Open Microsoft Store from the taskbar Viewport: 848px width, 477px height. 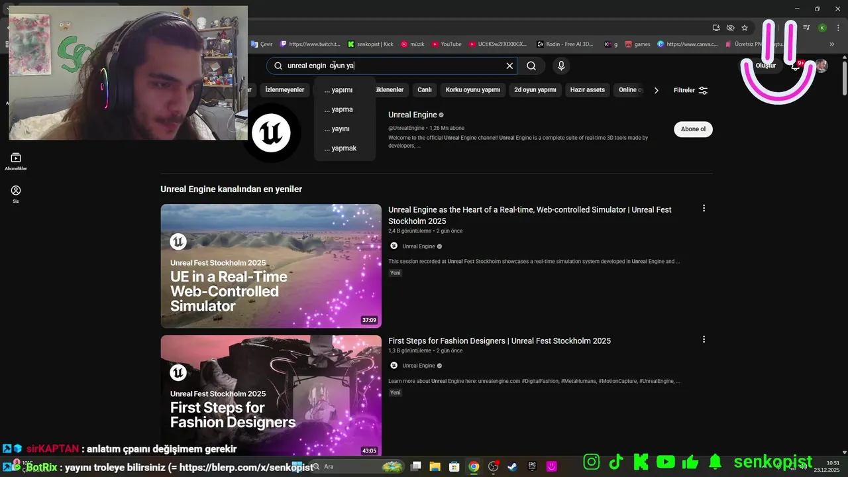pos(454,466)
